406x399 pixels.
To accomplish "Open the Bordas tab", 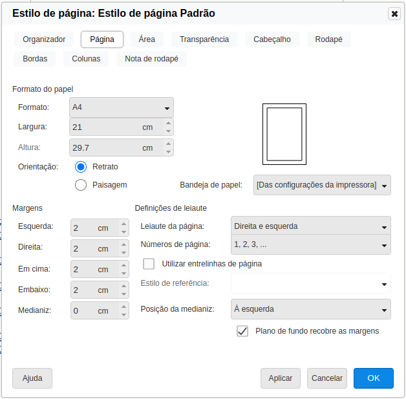I will click(x=35, y=59).
